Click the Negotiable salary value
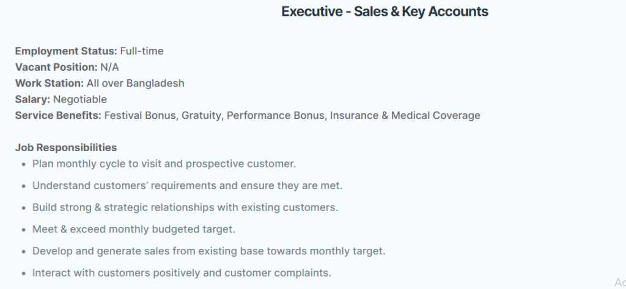 tap(80, 99)
